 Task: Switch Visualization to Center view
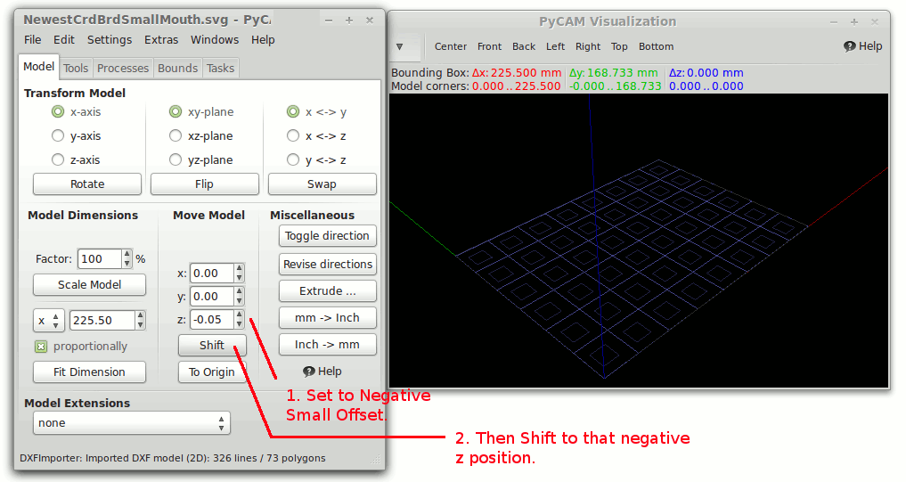(450, 47)
